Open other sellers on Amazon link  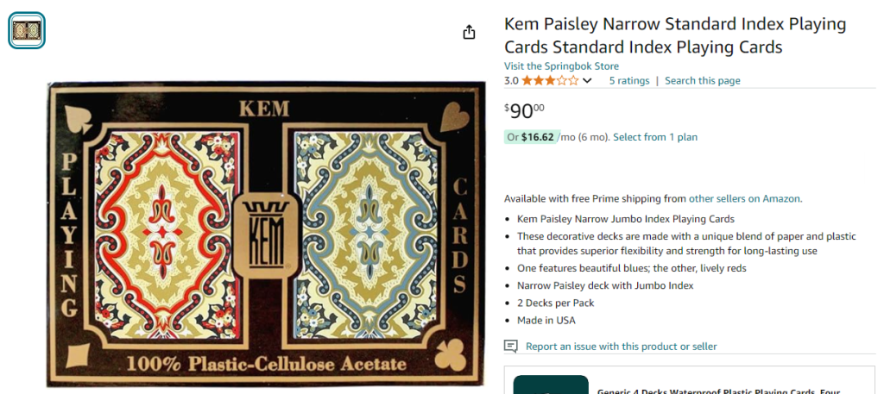[744, 198]
